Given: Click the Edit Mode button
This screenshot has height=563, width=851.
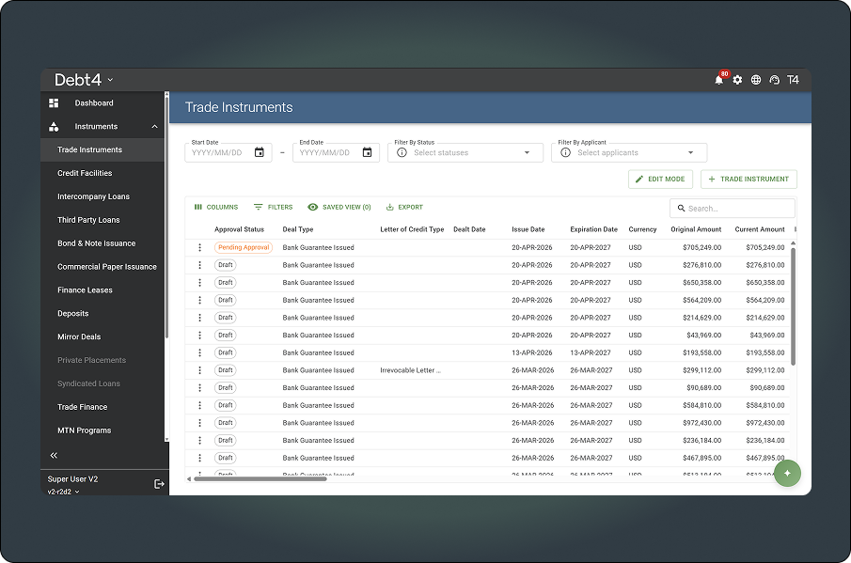Looking at the screenshot, I should click(660, 179).
